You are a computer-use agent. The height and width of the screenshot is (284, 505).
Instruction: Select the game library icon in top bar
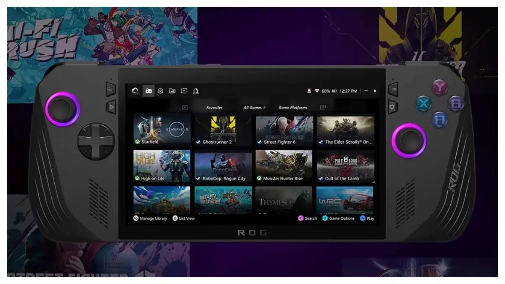click(x=148, y=91)
